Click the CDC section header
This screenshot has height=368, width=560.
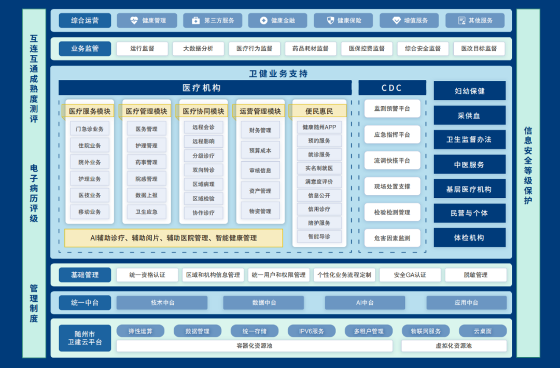coord(392,88)
